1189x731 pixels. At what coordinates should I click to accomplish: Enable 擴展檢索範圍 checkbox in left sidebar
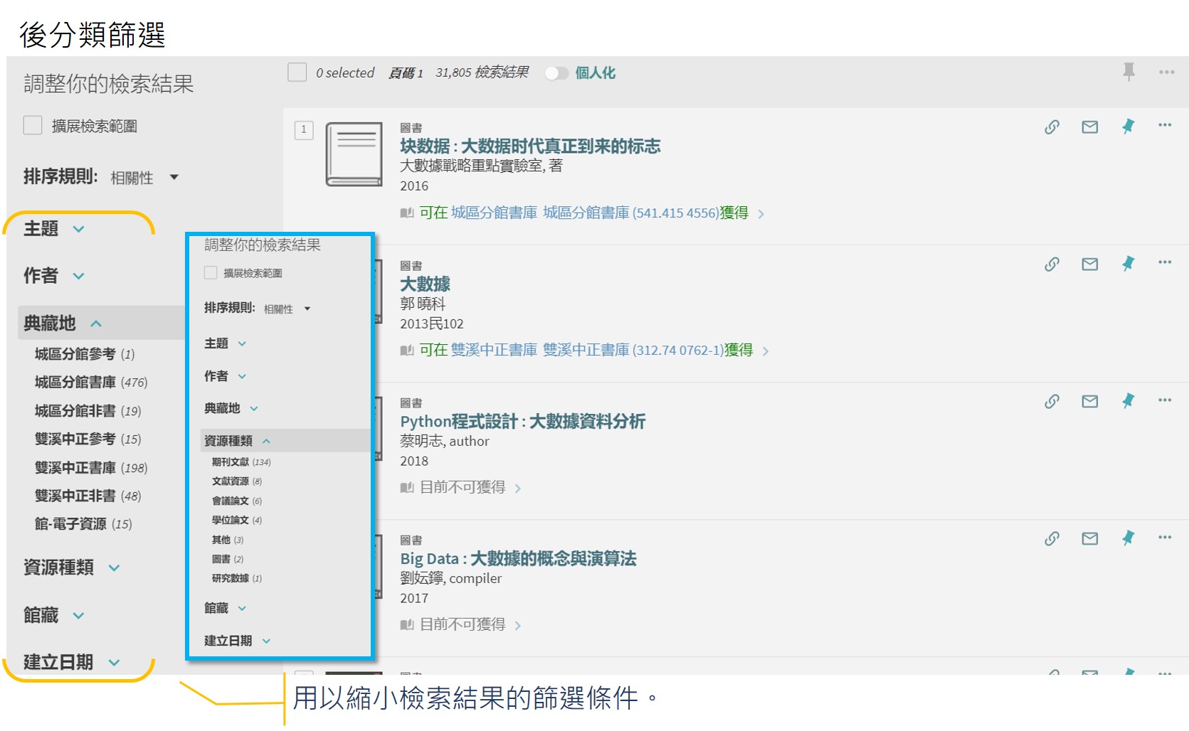33,126
